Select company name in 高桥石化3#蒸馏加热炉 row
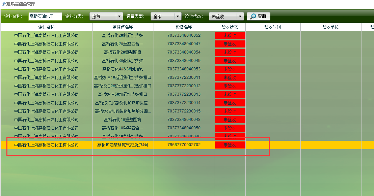 47,61
